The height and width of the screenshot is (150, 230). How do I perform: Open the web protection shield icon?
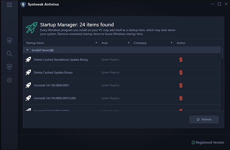[9, 67]
